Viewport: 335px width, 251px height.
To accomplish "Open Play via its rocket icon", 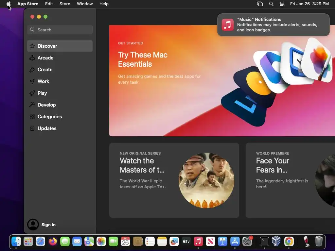I will (32, 93).
